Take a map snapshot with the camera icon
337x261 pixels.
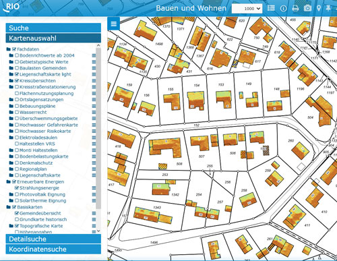tap(307, 8)
